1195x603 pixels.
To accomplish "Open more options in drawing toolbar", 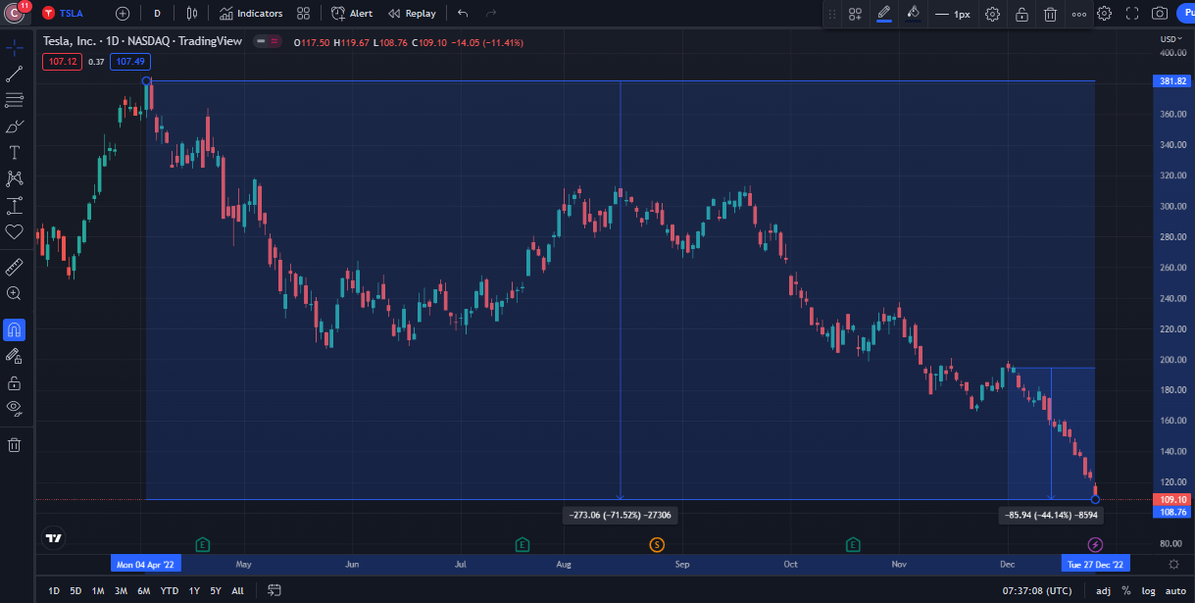I will pyautogui.click(x=1078, y=14).
